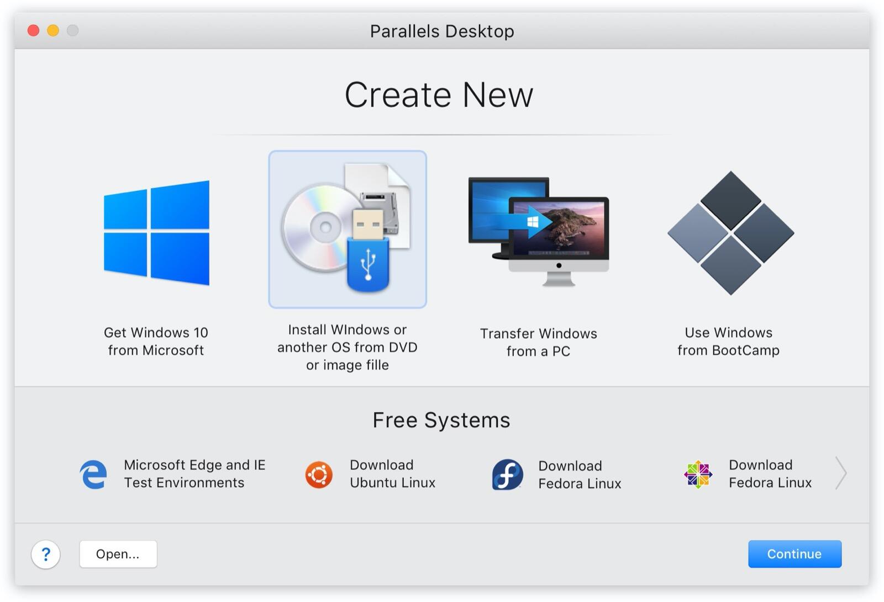Click the Microsoft Edge logo icon

click(93, 474)
